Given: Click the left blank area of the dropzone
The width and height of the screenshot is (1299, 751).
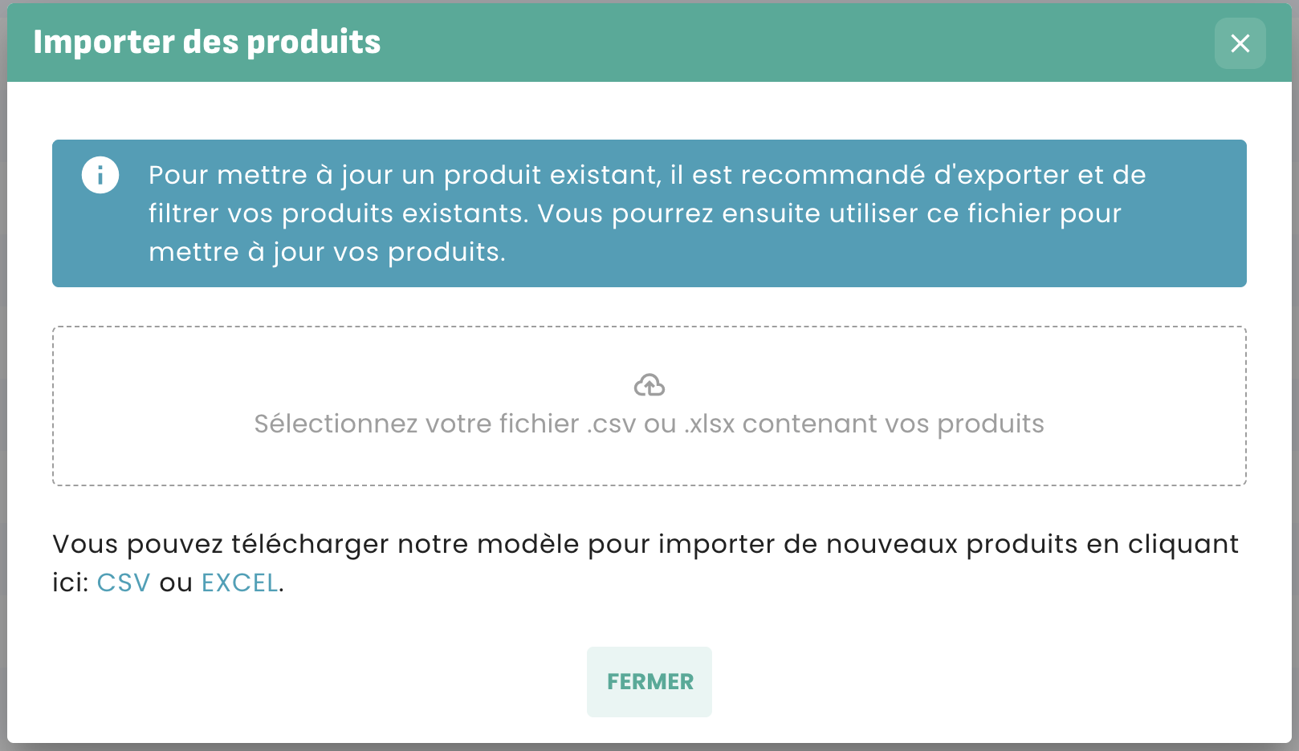Looking at the screenshot, I should (145, 406).
